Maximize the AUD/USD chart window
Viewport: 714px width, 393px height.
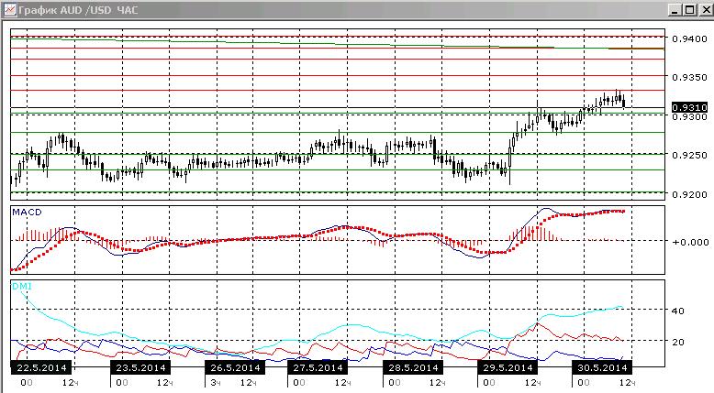pos(690,10)
